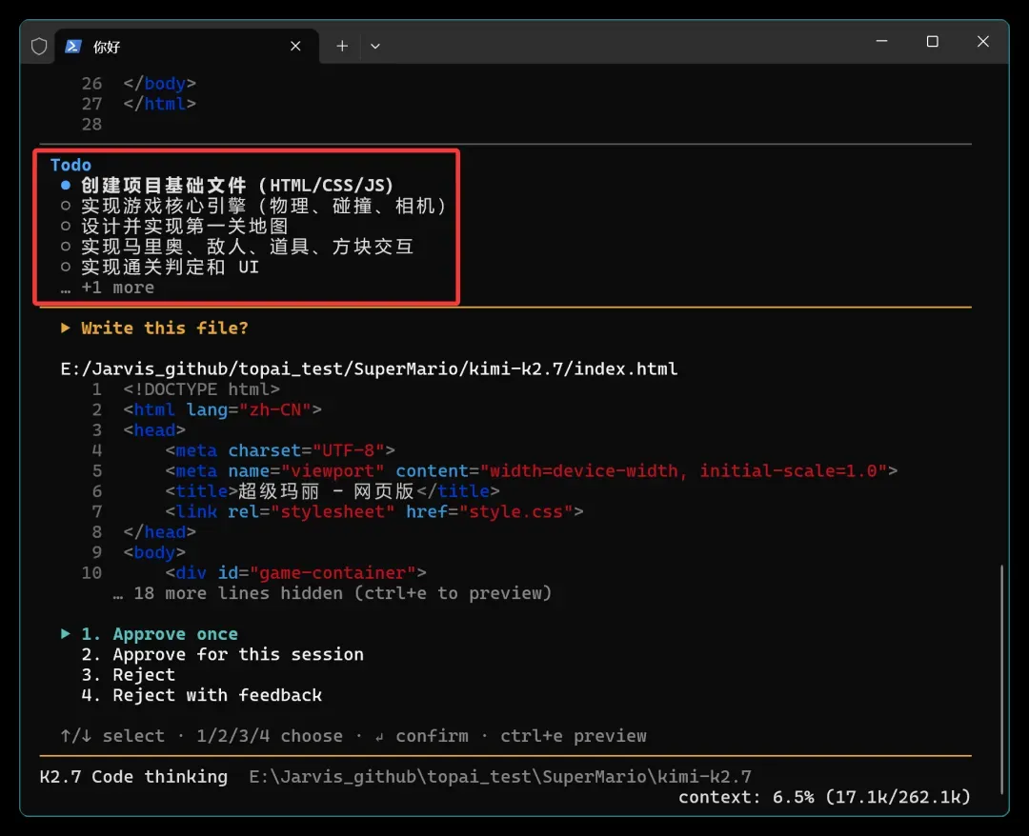This screenshot has height=836, width=1029.
Task: Click the working directory path in status bar
Action: coord(500,776)
